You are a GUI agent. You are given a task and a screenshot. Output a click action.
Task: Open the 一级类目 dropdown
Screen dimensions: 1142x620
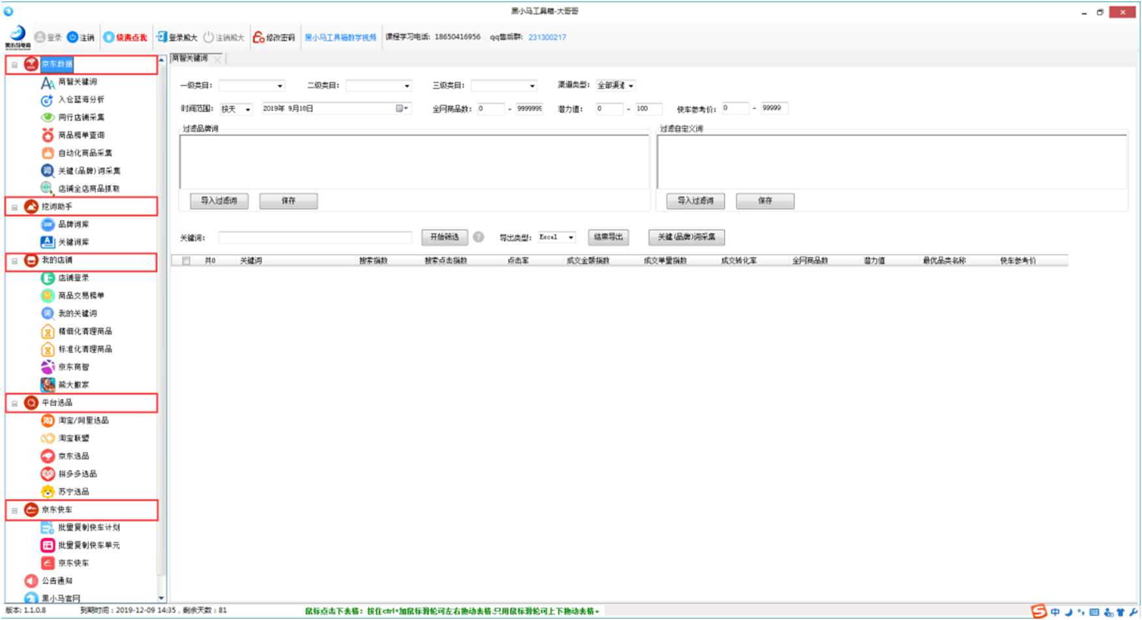pos(280,85)
